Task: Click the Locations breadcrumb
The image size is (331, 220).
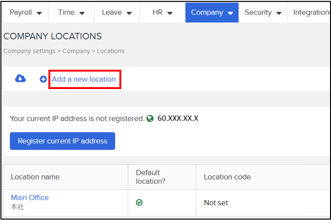Action: pyautogui.click(x=111, y=51)
